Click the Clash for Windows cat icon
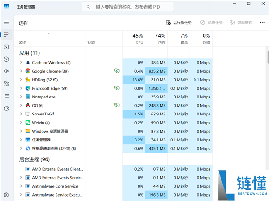The image size is (269, 201). 28,63
